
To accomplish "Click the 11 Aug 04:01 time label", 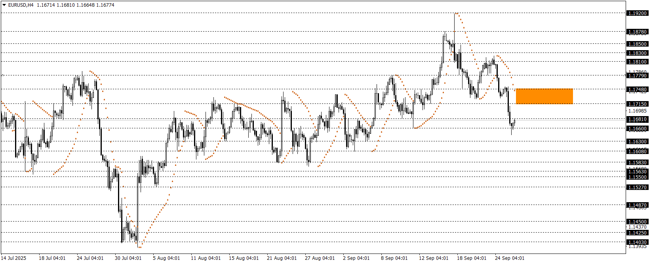I will pyautogui.click(x=206, y=258).
